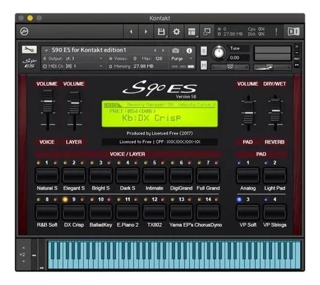Image resolution: width=320 pixels, height=285 pixels.
Task: Open the options gear settings
Action: tap(177, 31)
